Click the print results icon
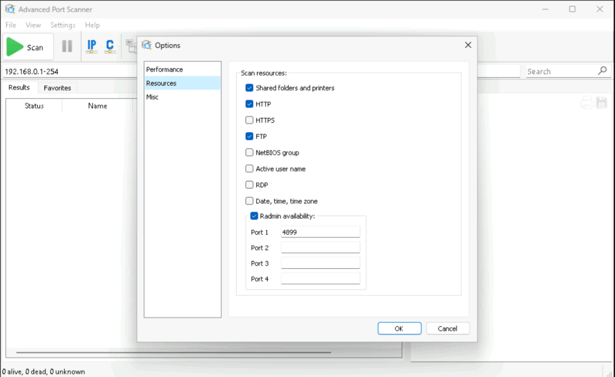This screenshot has width=615, height=377. pos(587,103)
